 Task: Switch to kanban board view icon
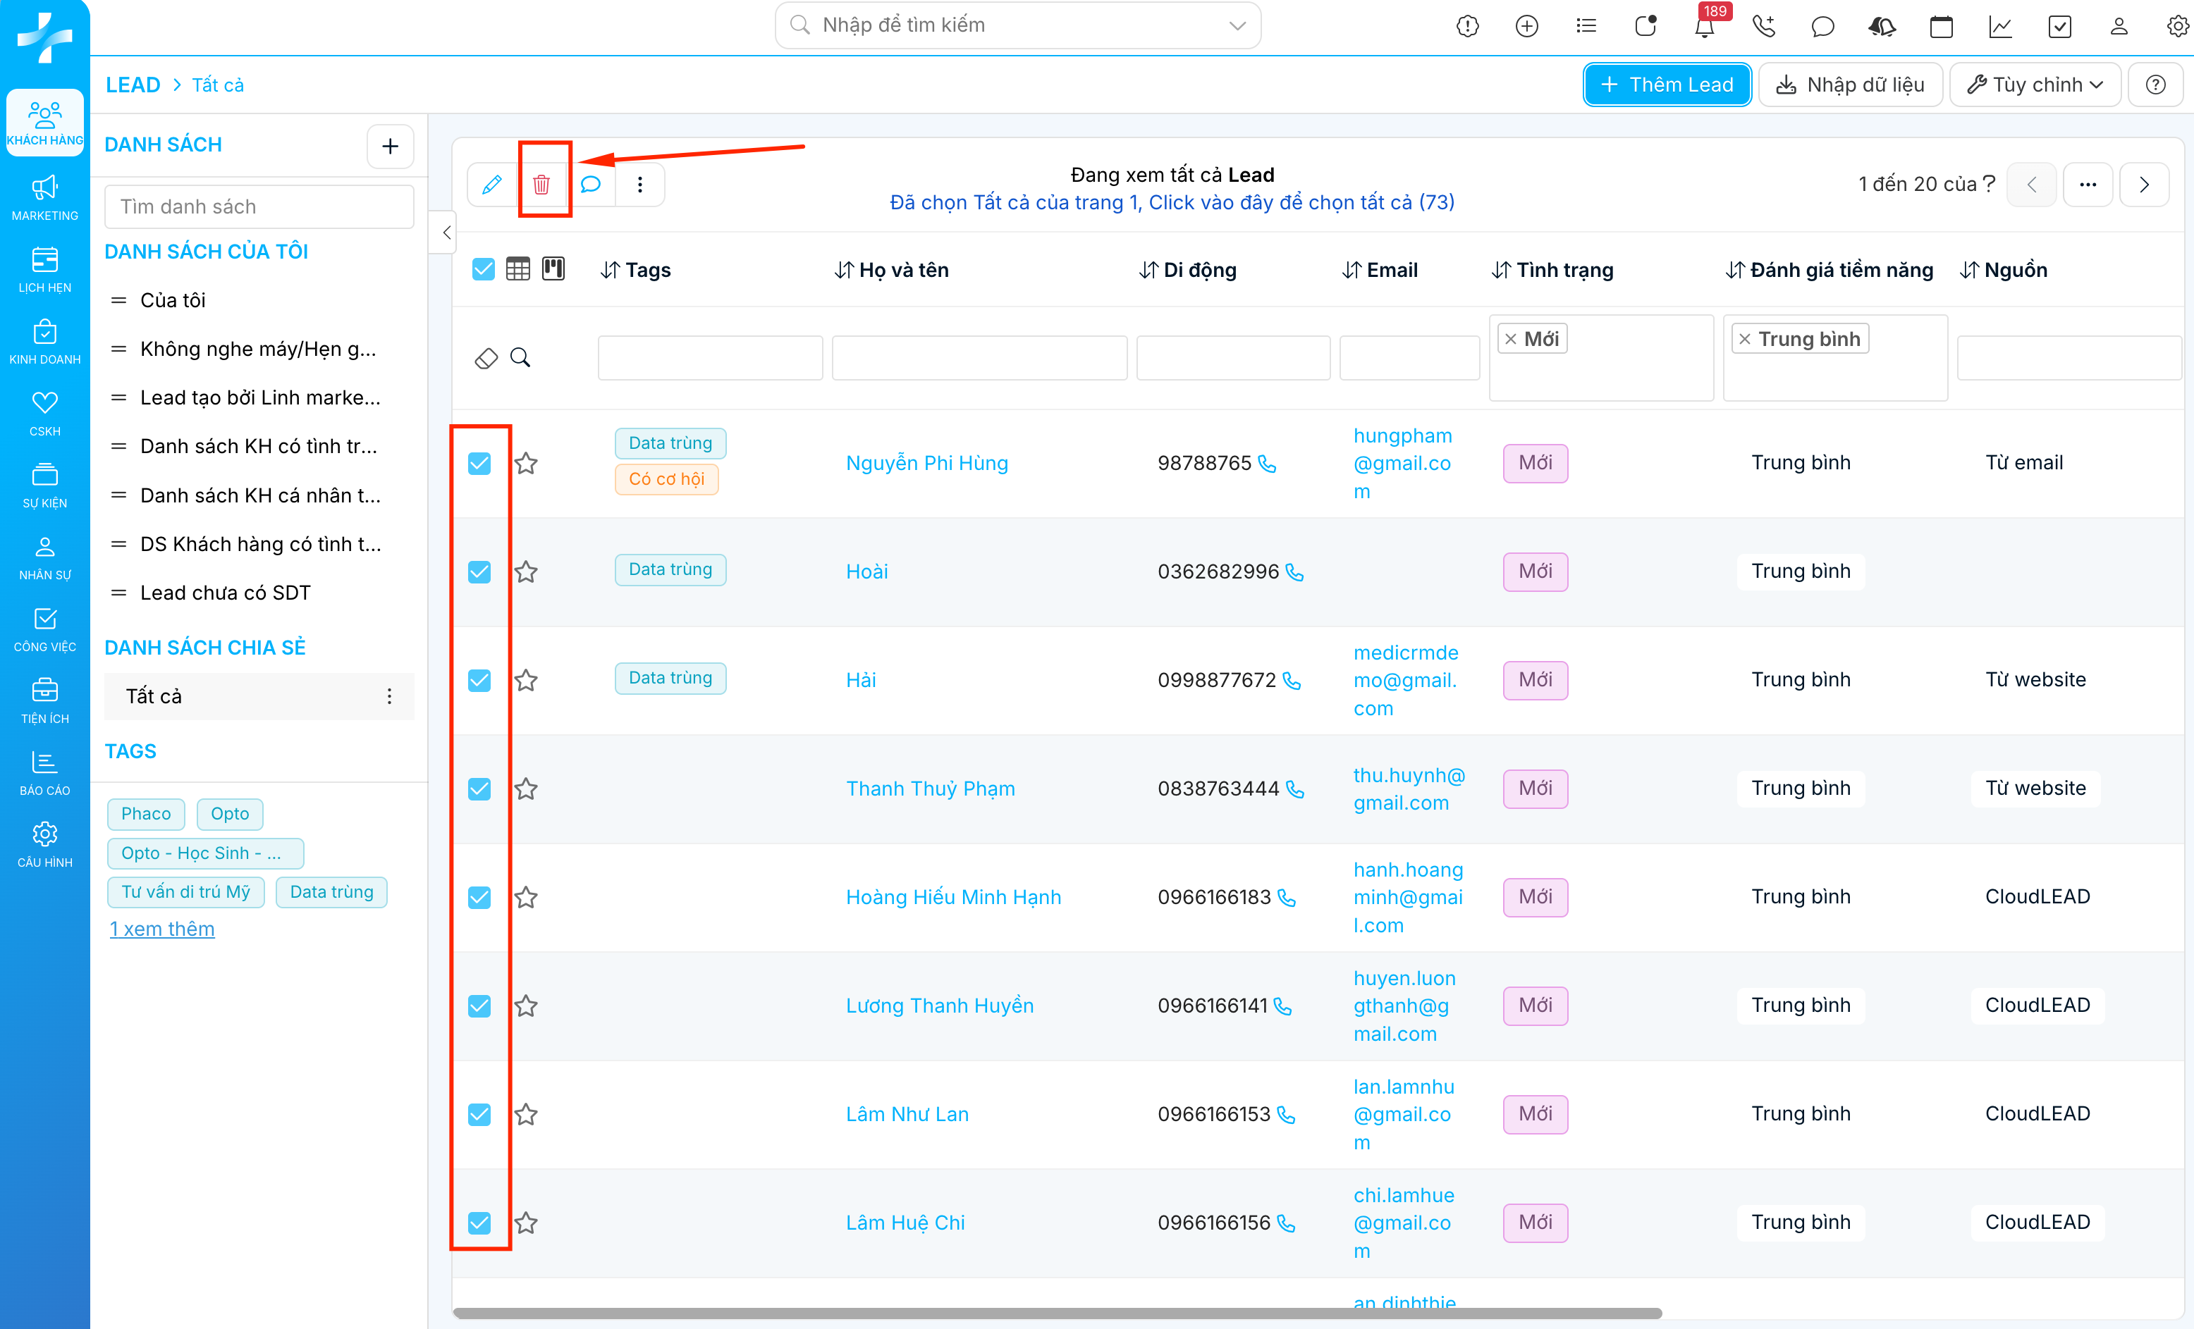(553, 268)
